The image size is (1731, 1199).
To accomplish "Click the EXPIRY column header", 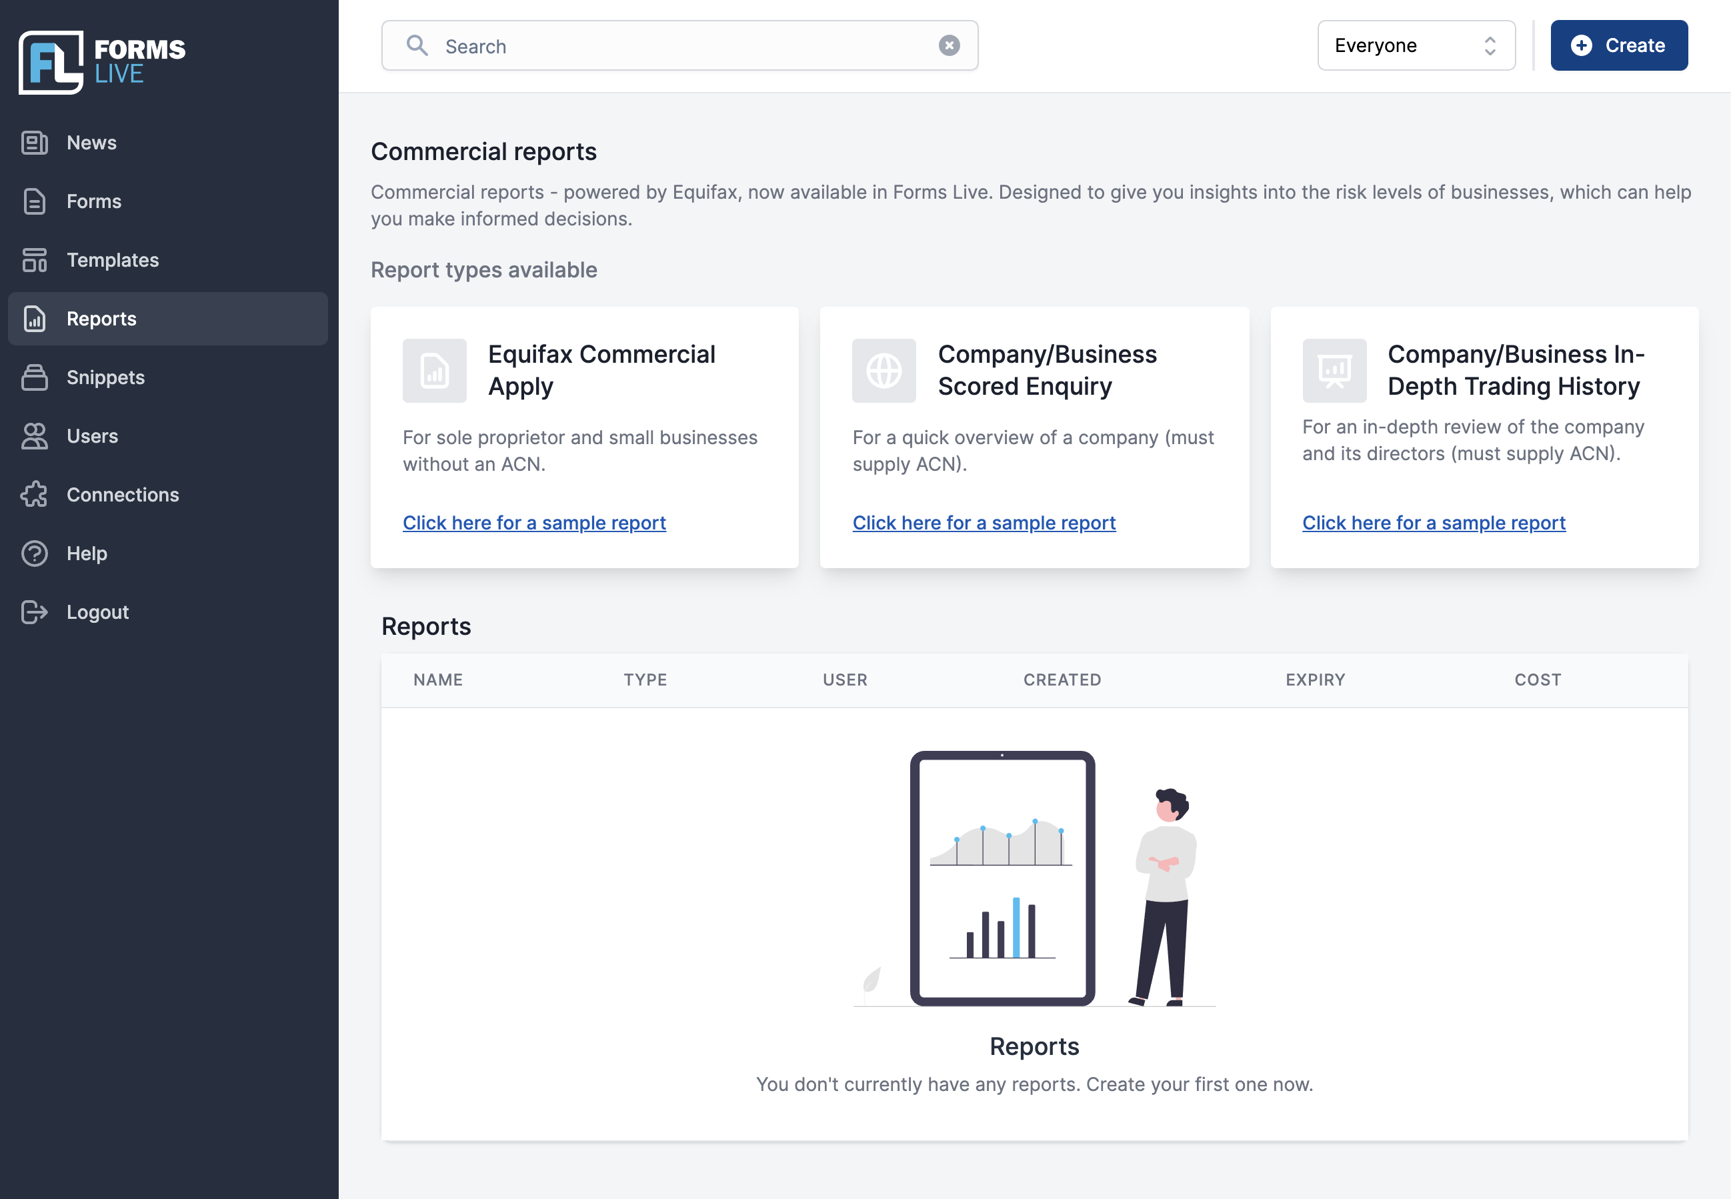I will click(x=1315, y=680).
